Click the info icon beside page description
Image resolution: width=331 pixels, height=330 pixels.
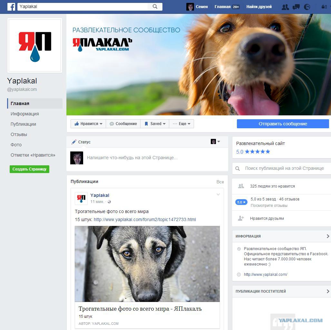click(x=239, y=249)
